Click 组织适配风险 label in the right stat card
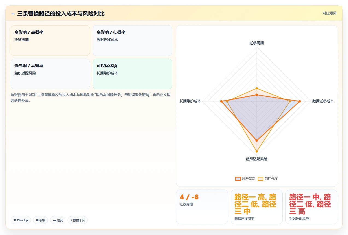 point(299,219)
